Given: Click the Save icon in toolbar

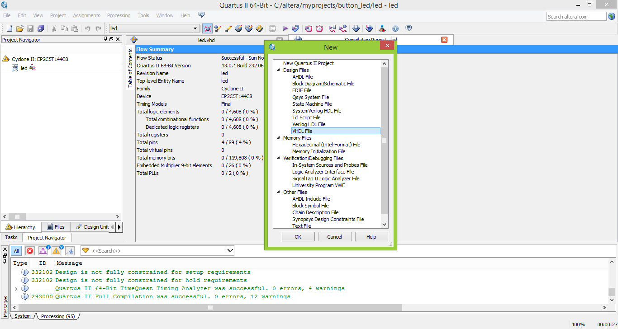Looking at the screenshot, I should point(30,28).
